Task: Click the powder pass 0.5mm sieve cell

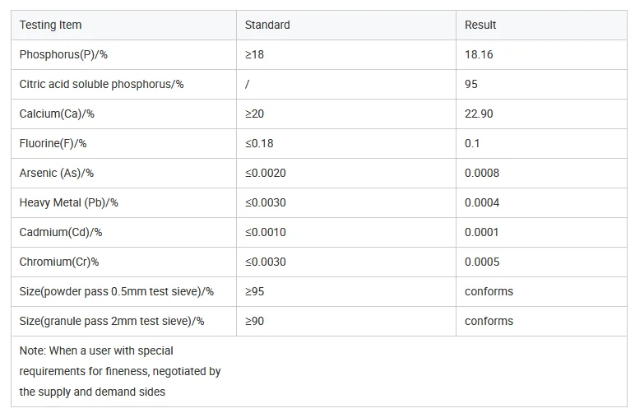Action: (x=117, y=291)
